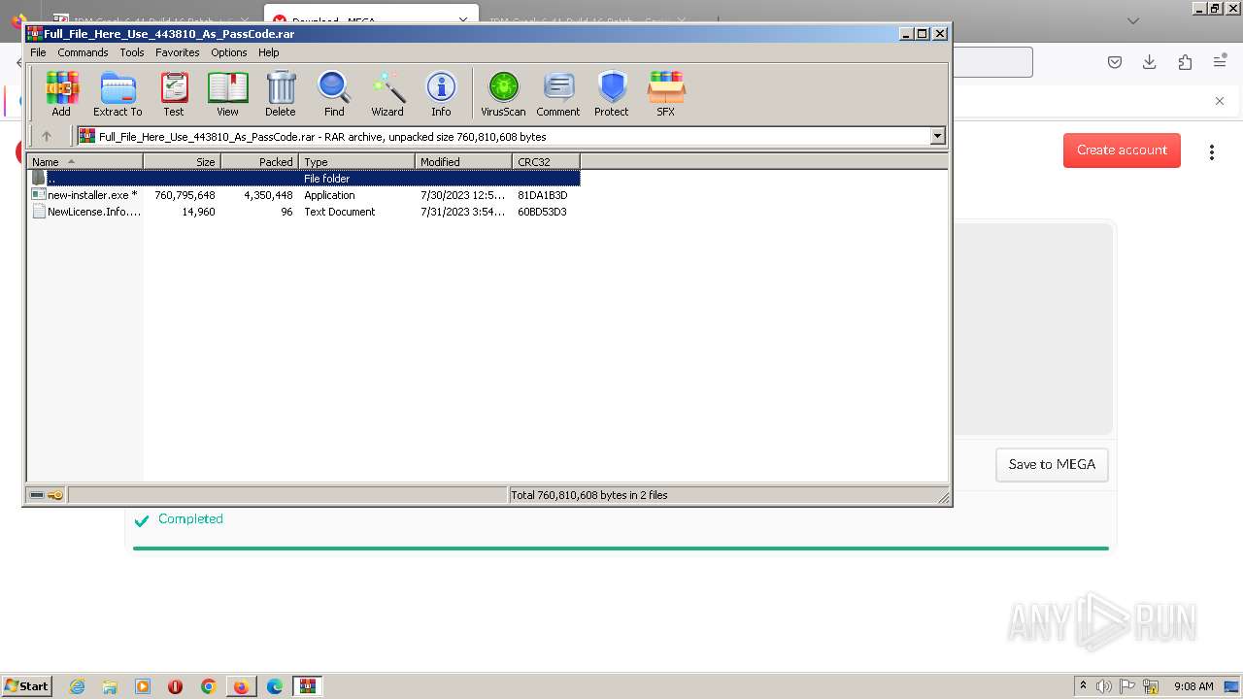Dismiss the Firefox notification bar X

(1220, 101)
